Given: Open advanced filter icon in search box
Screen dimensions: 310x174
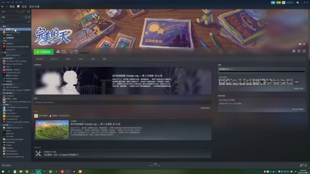Looking at the screenshot, I should tap(28, 22).
